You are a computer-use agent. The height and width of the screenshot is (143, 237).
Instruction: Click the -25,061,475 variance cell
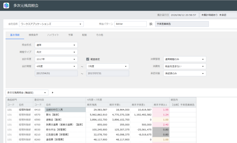141,130
